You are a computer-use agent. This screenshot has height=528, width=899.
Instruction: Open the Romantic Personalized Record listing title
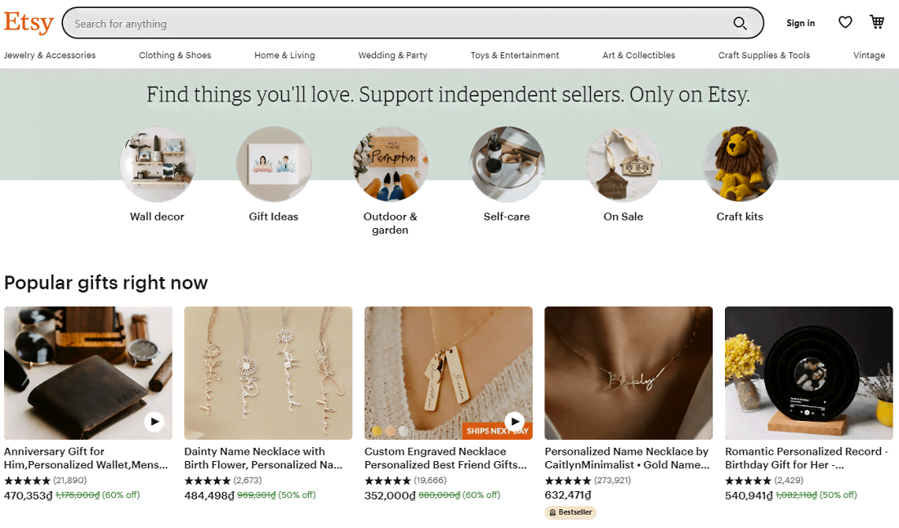807,458
